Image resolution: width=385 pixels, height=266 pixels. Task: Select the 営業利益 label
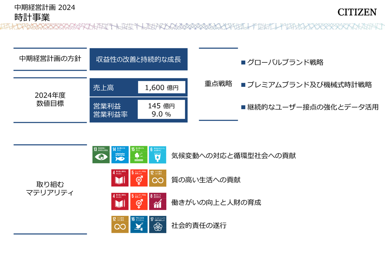coord(107,106)
